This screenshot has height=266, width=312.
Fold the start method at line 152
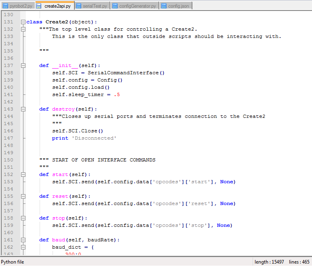click(x=23, y=174)
